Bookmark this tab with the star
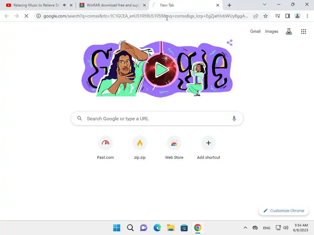This screenshot has height=235, width=314. pos(266,16)
